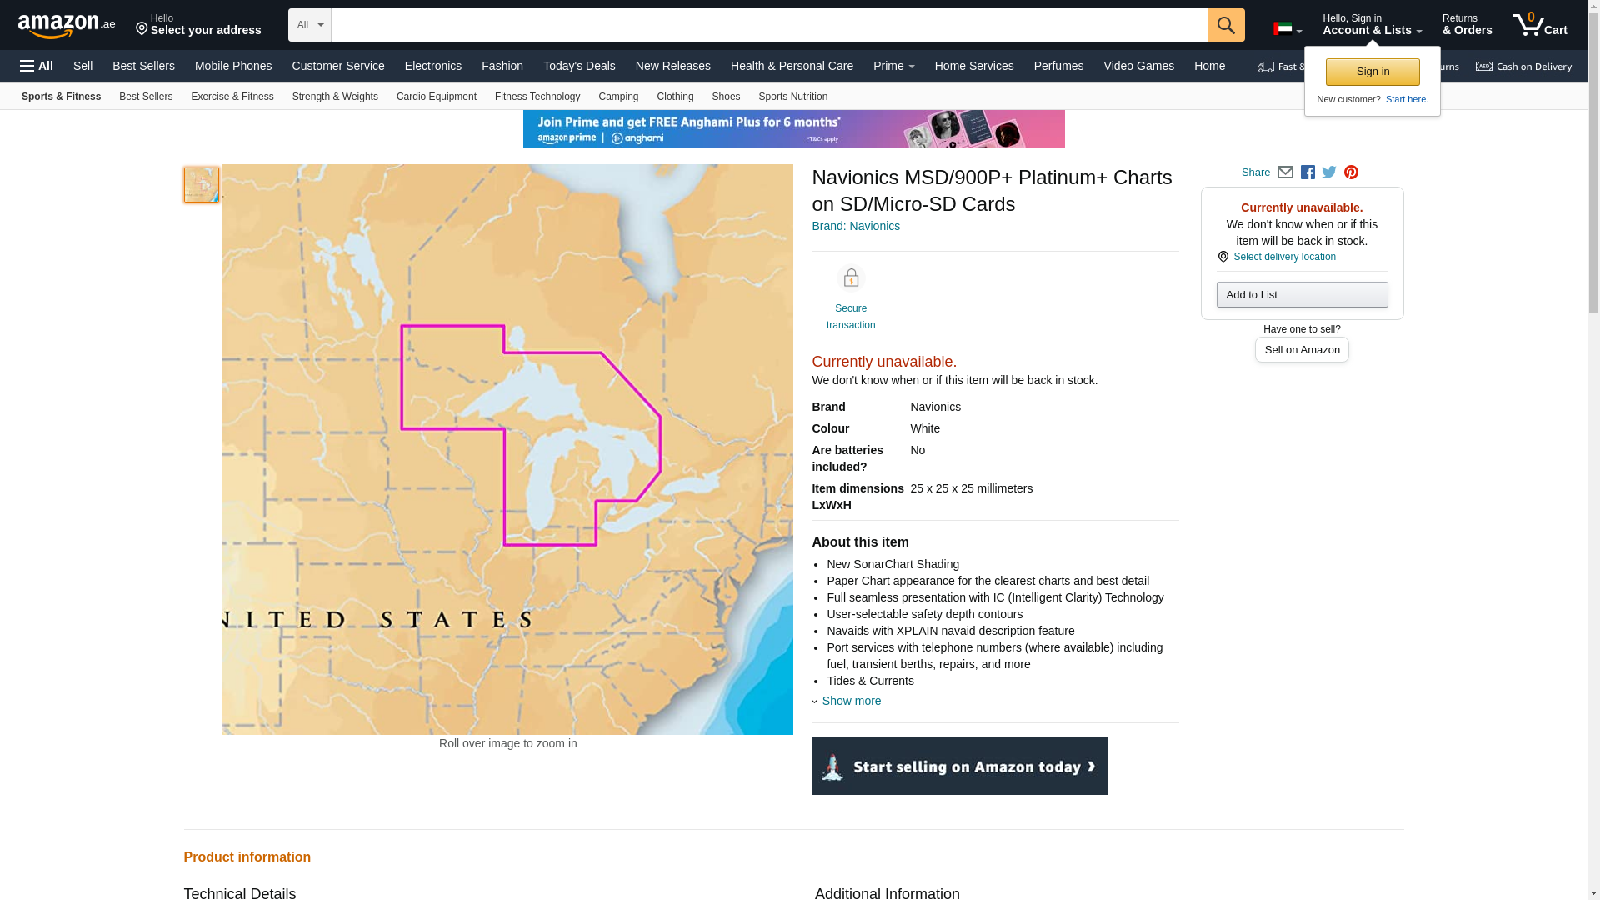This screenshot has width=1600, height=900.
Task: Select the product chart thumbnail image
Action: (201, 185)
